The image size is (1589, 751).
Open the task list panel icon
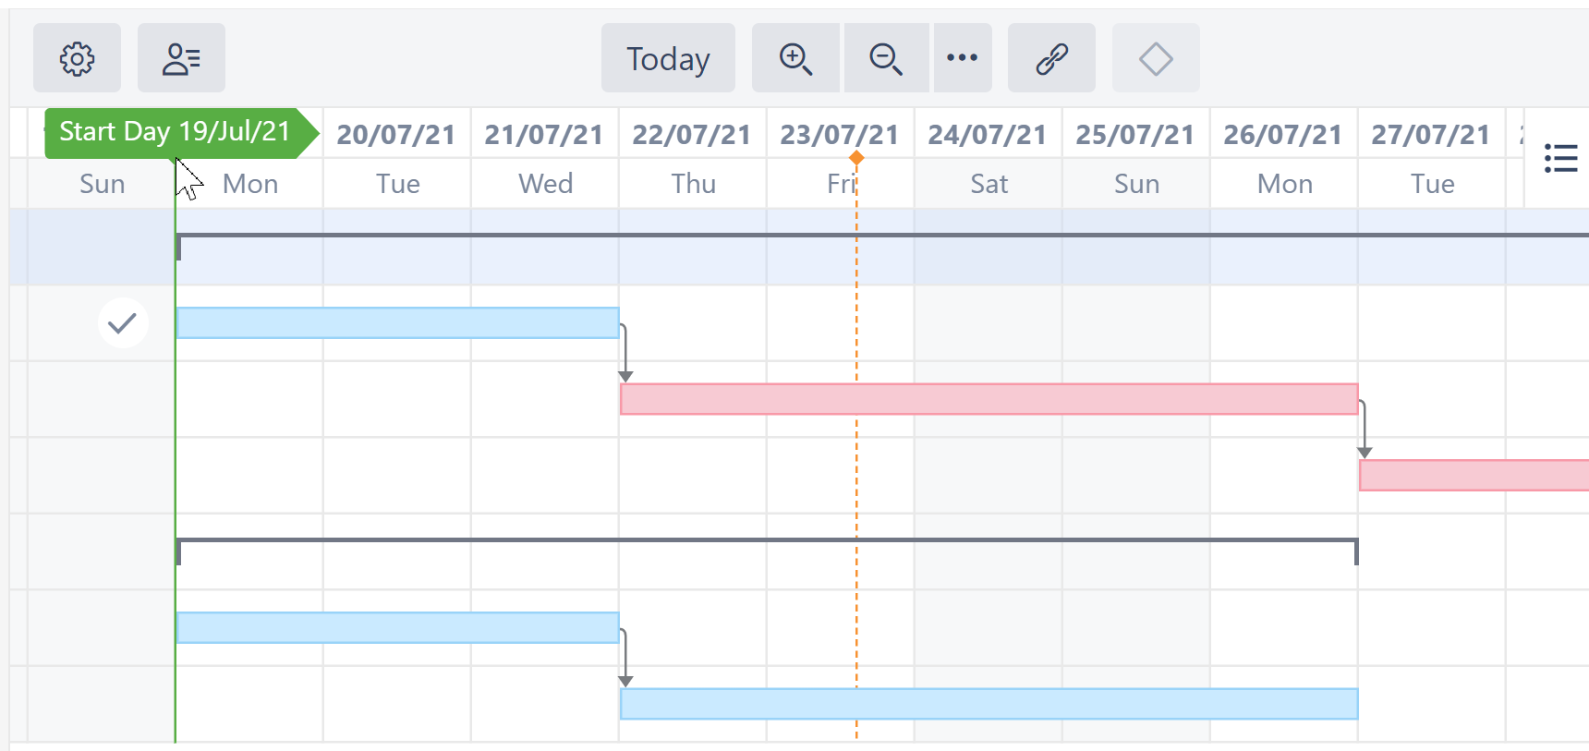1560,159
